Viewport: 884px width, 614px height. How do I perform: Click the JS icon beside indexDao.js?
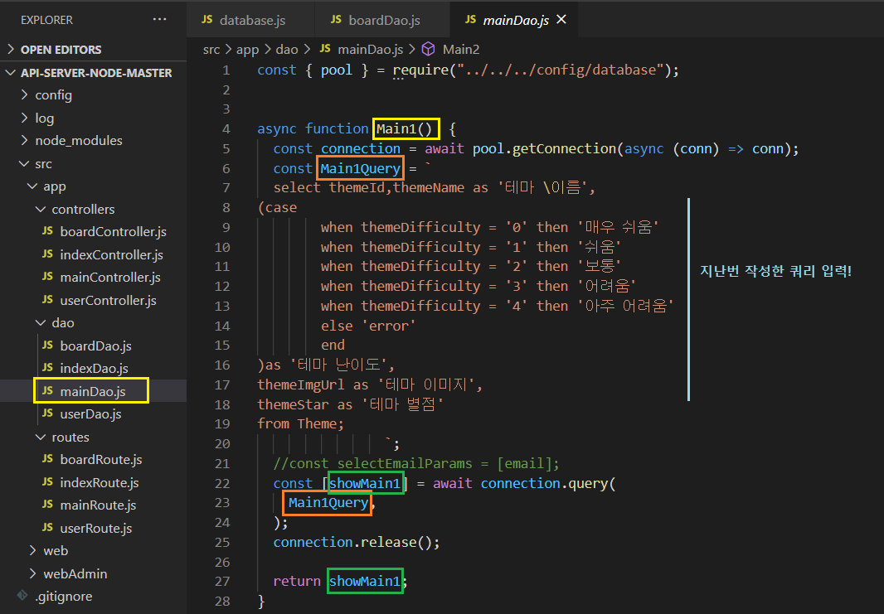click(x=47, y=368)
